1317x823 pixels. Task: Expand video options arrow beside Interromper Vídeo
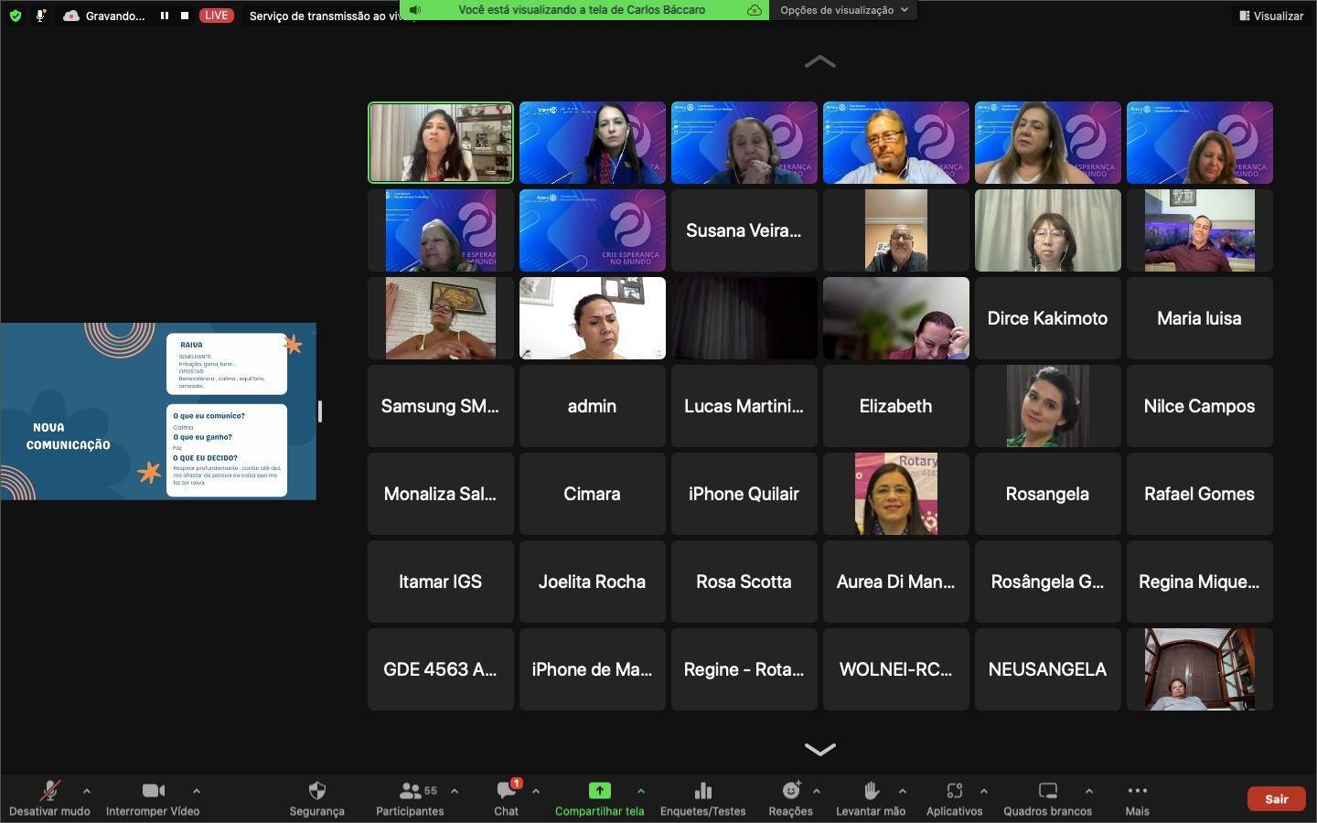197,791
